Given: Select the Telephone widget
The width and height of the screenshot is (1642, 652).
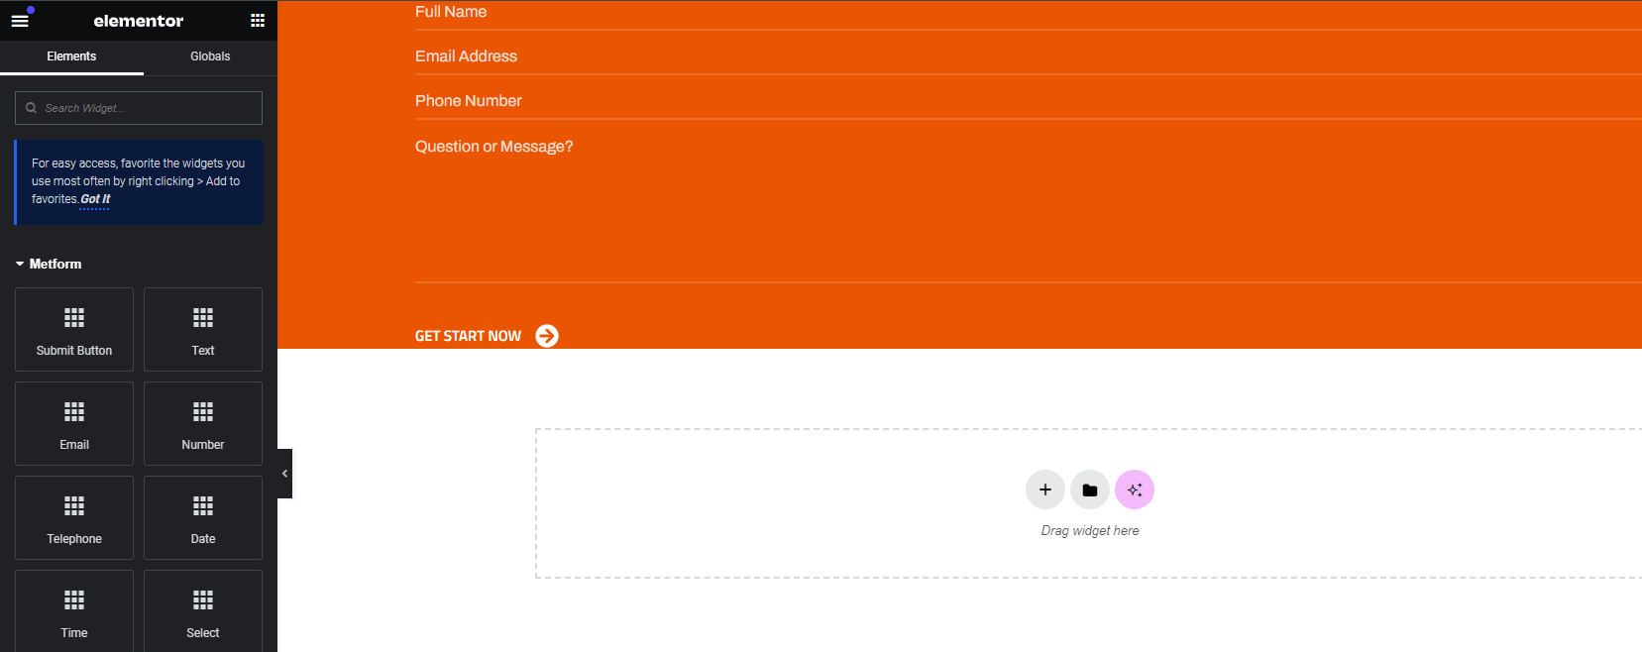Looking at the screenshot, I should (74, 517).
